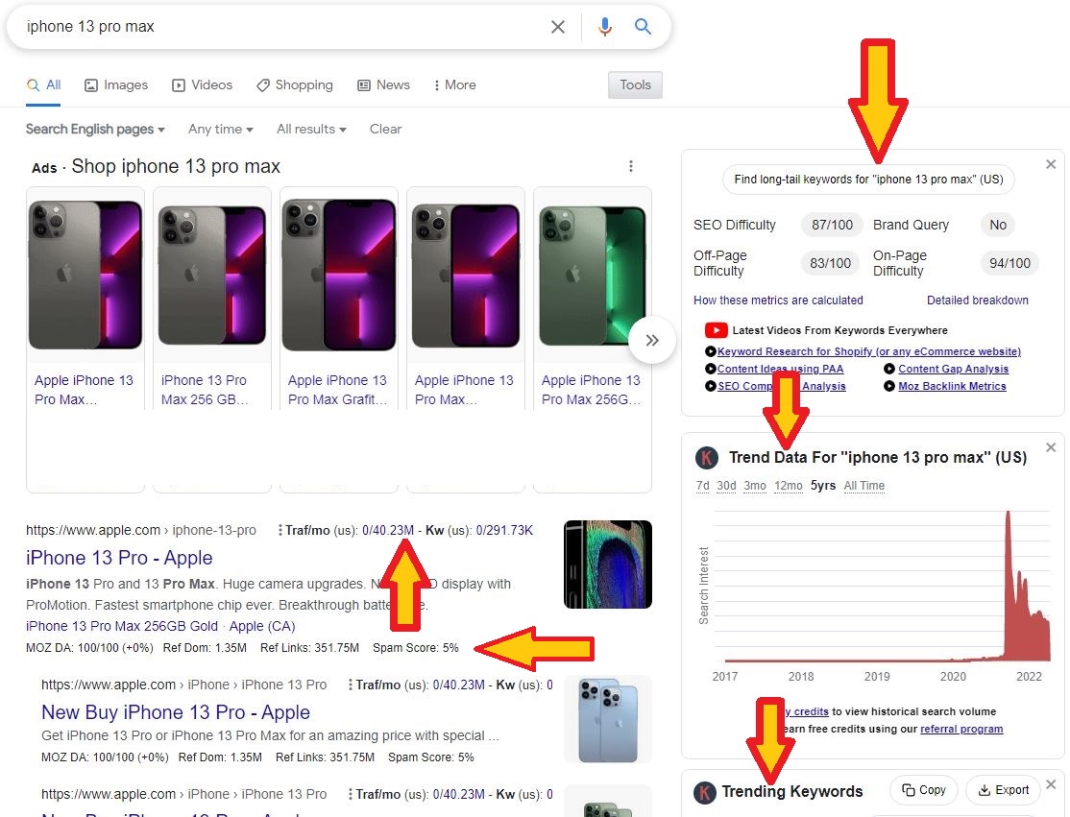Image resolution: width=1070 pixels, height=817 pixels.
Task: Close the Trending Keywords widget
Action: pos(1050,784)
